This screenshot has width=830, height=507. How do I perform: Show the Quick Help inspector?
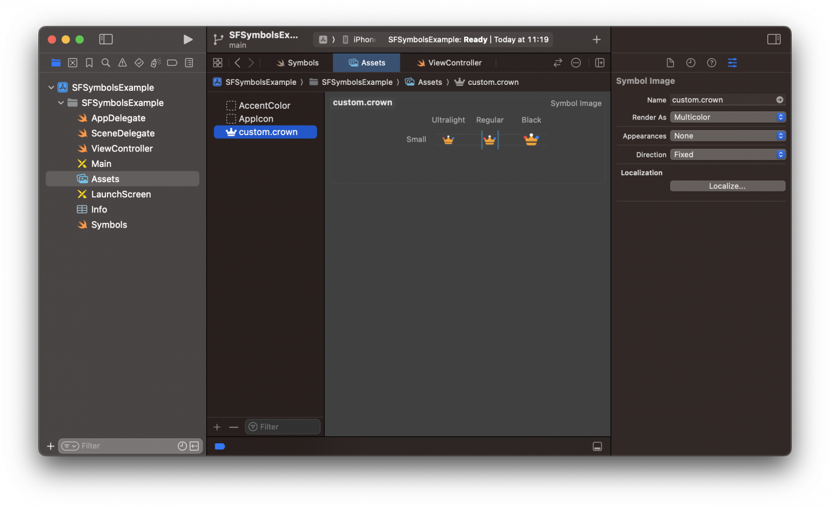(x=711, y=62)
